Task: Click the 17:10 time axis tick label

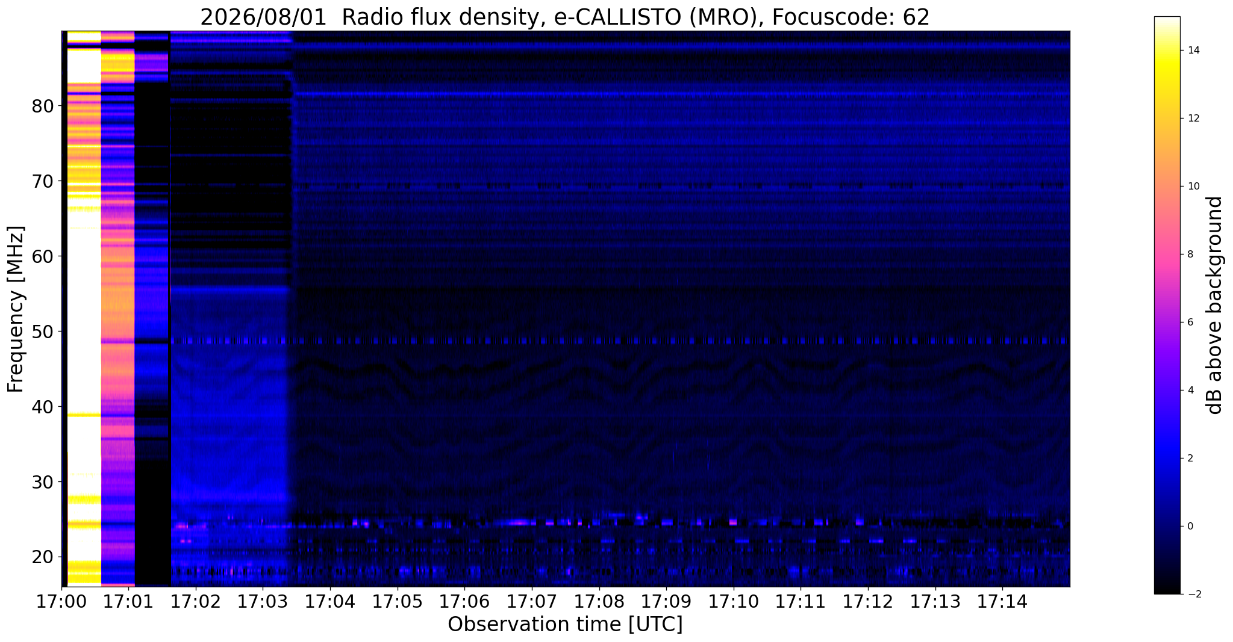Action: (733, 602)
